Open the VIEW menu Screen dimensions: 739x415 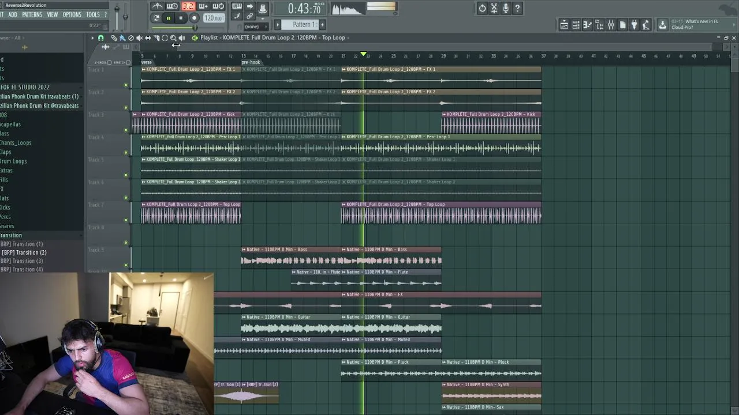tap(53, 14)
